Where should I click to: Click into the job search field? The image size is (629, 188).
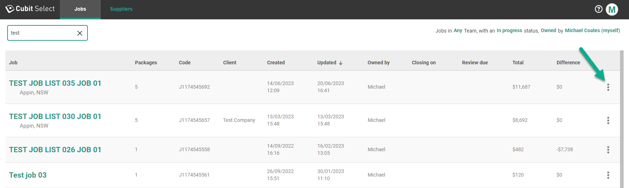(41, 33)
